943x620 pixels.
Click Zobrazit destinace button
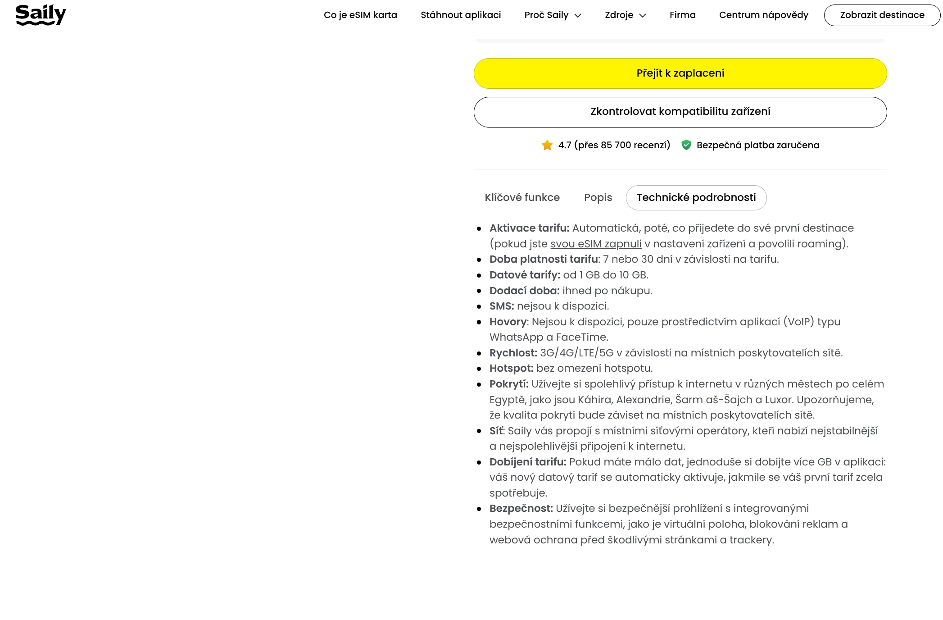pos(882,15)
